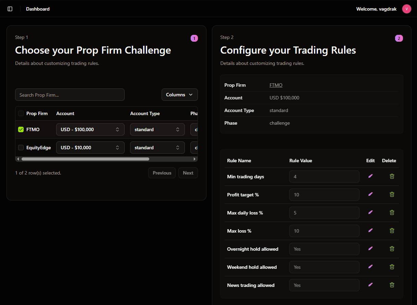The width and height of the screenshot is (417, 305).
Task: Uncheck the FTMO row checkbox
Action: click(21, 129)
